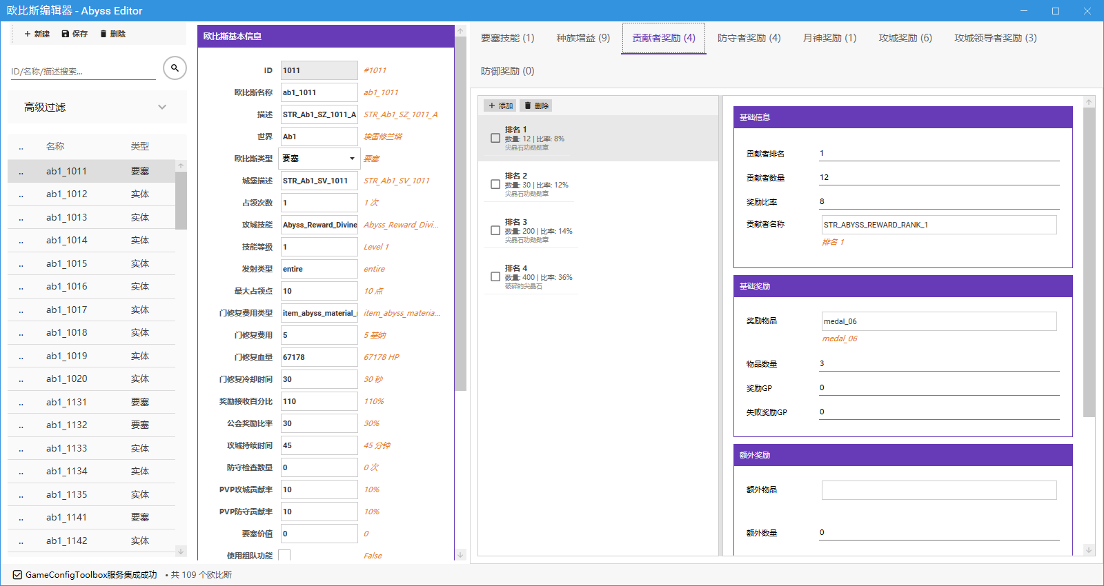The height and width of the screenshot is (586, 1104).
Task: Open the 攻城奖励 (6) tab
Action: tap(905, 38)
